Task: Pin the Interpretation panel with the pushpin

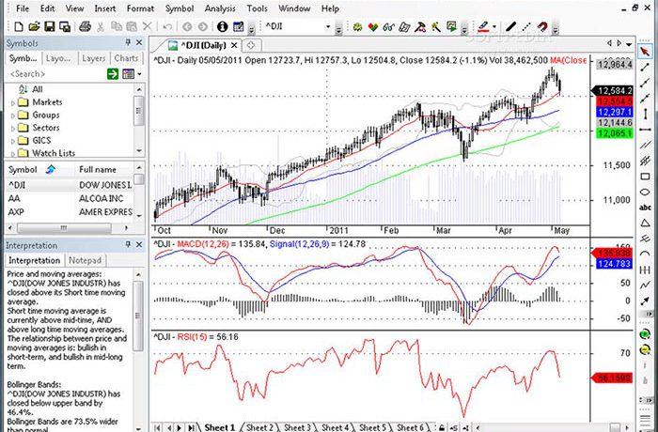Action: (129, 244)
